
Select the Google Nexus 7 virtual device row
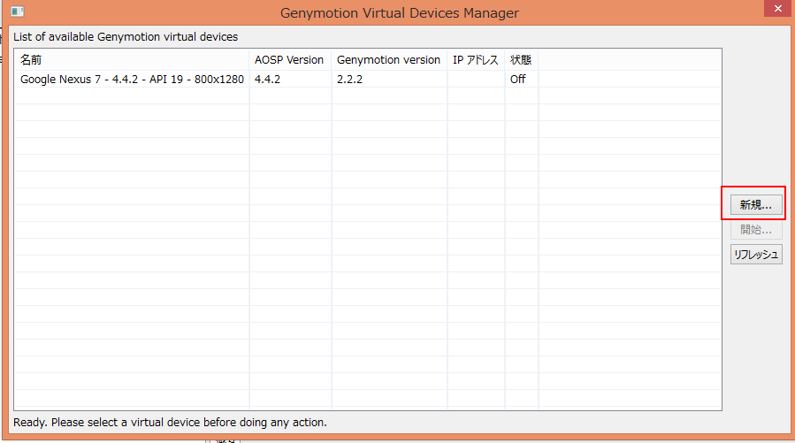(x=368, y=79)
